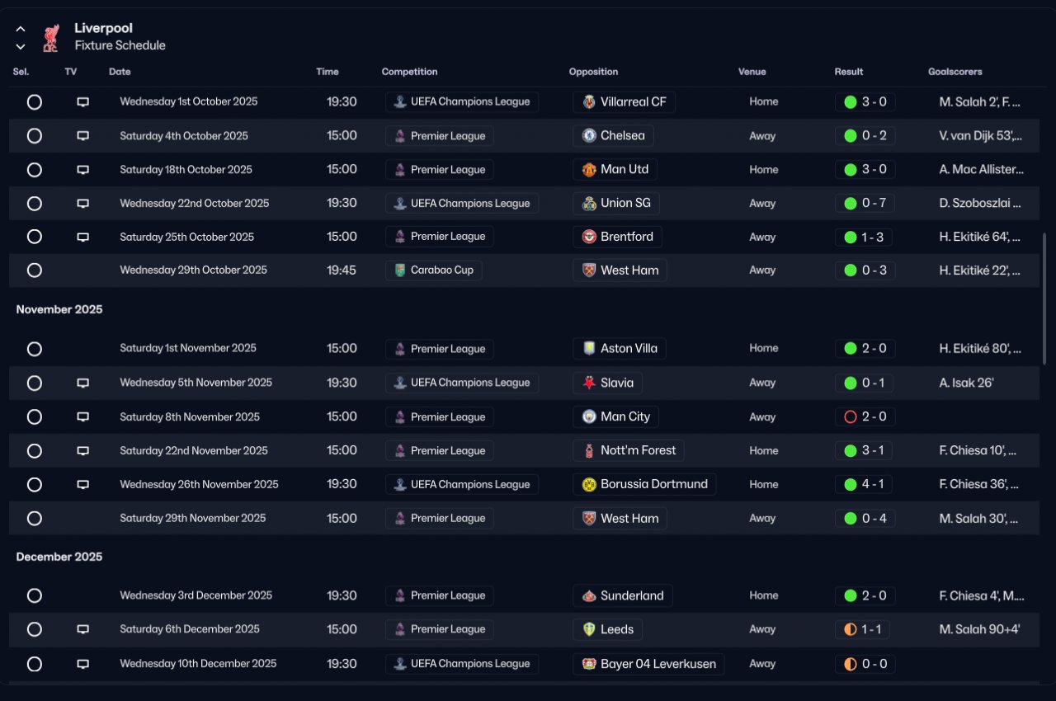Select the Borussia Dortmund fixture radio button
The image size is (1056, 701).
pos(34,485)
